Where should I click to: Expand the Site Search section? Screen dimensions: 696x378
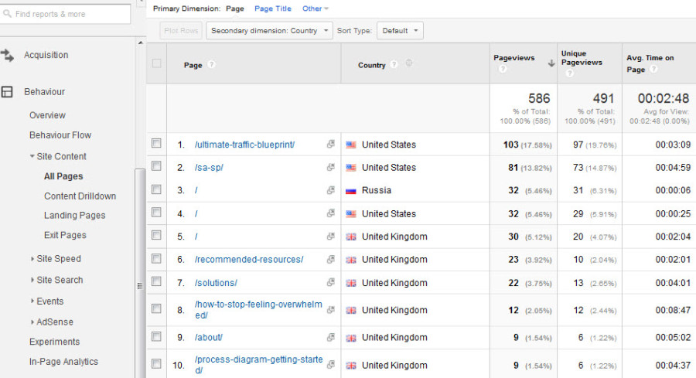tap(32, 280)
